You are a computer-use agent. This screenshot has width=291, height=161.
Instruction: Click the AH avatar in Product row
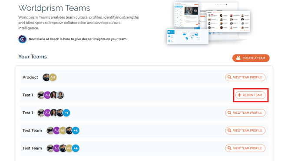tap(53, 77)
